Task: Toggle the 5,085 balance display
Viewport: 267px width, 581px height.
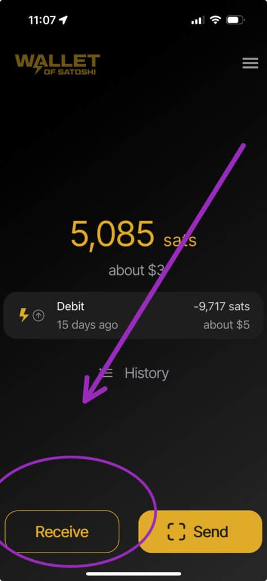Action: click(x=112, y=234)
